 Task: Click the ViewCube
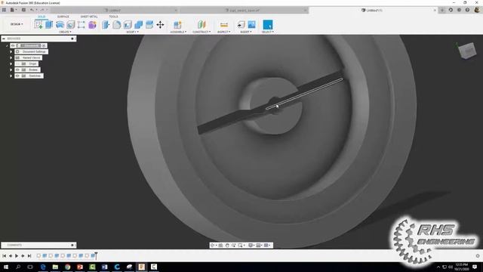(467, 51)
